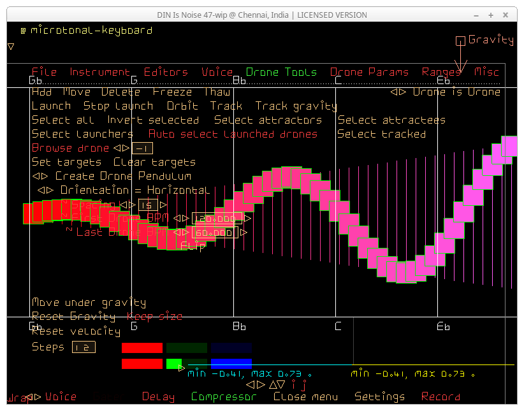Viewport: 524px width, 411px height.
Task: Click the Gravity square handle icon
Action: point(460,41)
